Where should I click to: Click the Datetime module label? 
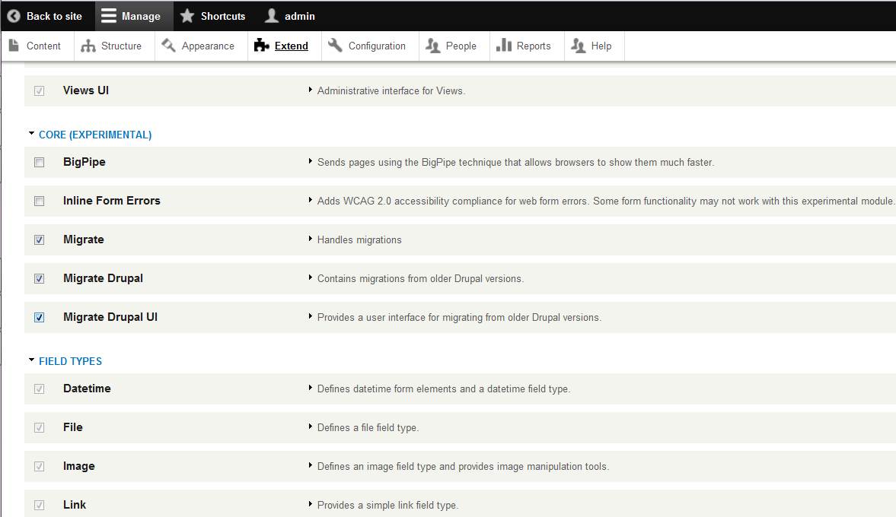pos(87,388)
